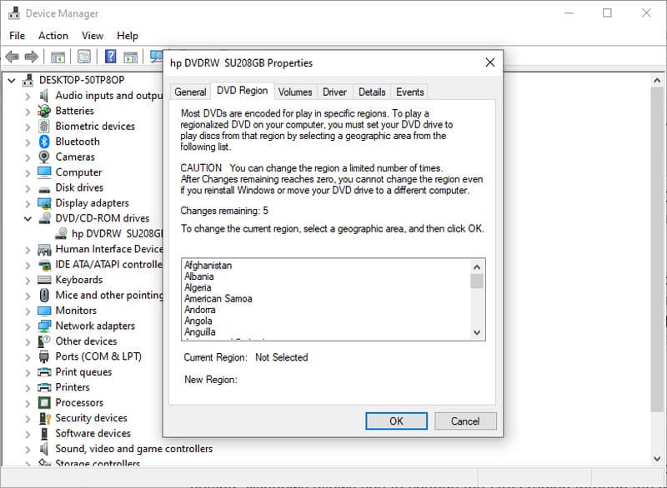The width and height of the screenshot is (667, 488).
Task: Close the hp DVDRW Properties dialog
Action: [490, 62]
